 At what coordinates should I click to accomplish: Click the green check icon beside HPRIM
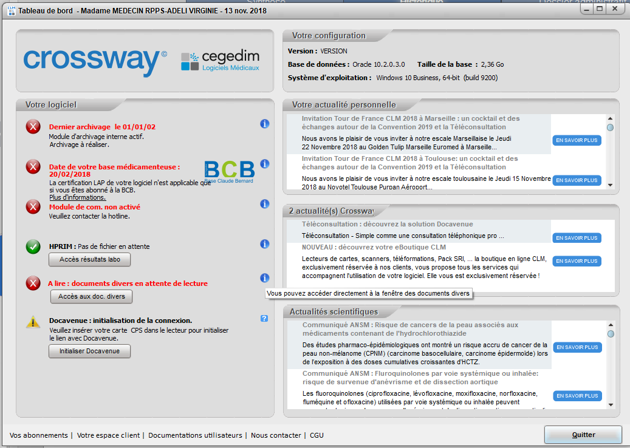pos(33,246)
